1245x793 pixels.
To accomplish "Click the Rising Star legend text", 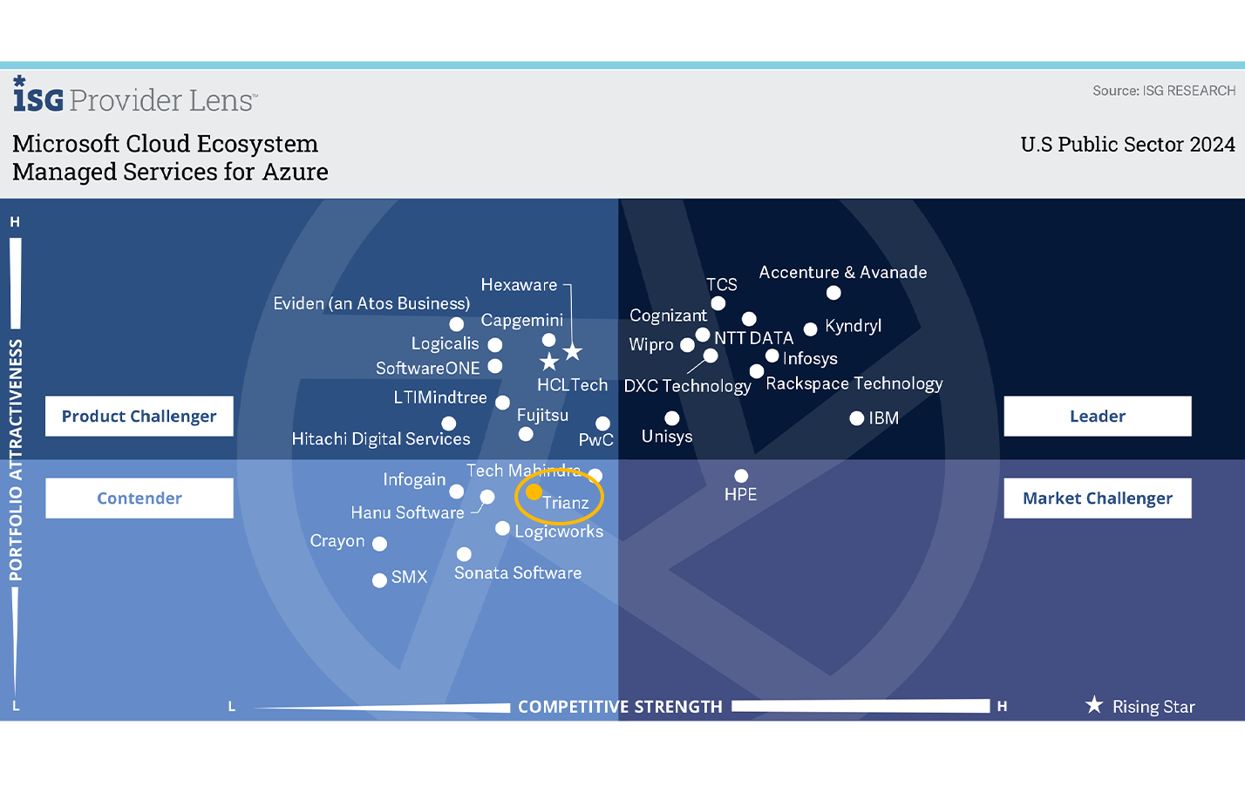I will (x=1153, y=707).
